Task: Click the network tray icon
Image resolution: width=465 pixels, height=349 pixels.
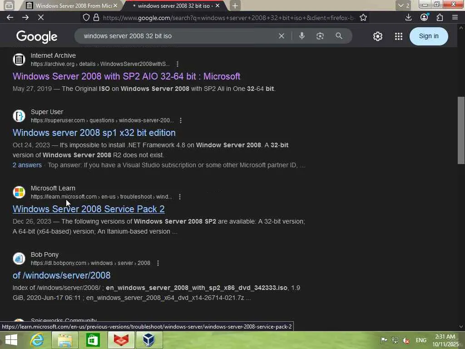Action: tap(395, 340)
